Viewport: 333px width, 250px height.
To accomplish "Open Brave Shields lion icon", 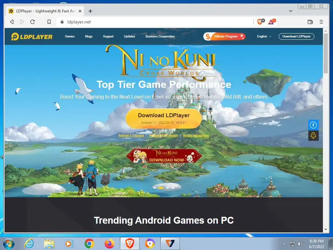I will click(x=260, y=21).
